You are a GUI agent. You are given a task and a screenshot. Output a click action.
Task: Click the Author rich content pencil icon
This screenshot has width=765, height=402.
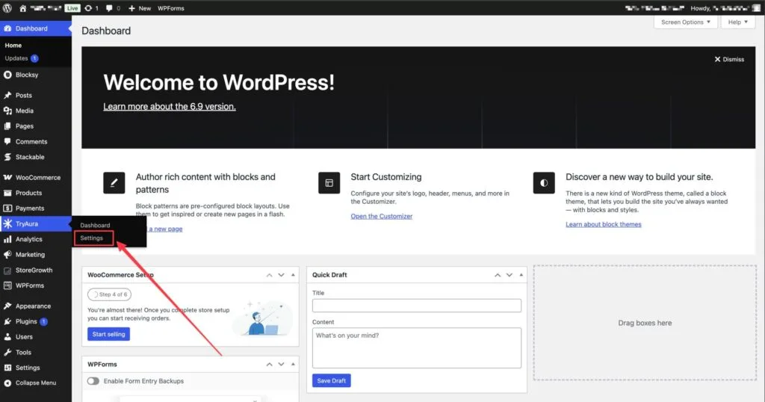(x=114, y=183)
